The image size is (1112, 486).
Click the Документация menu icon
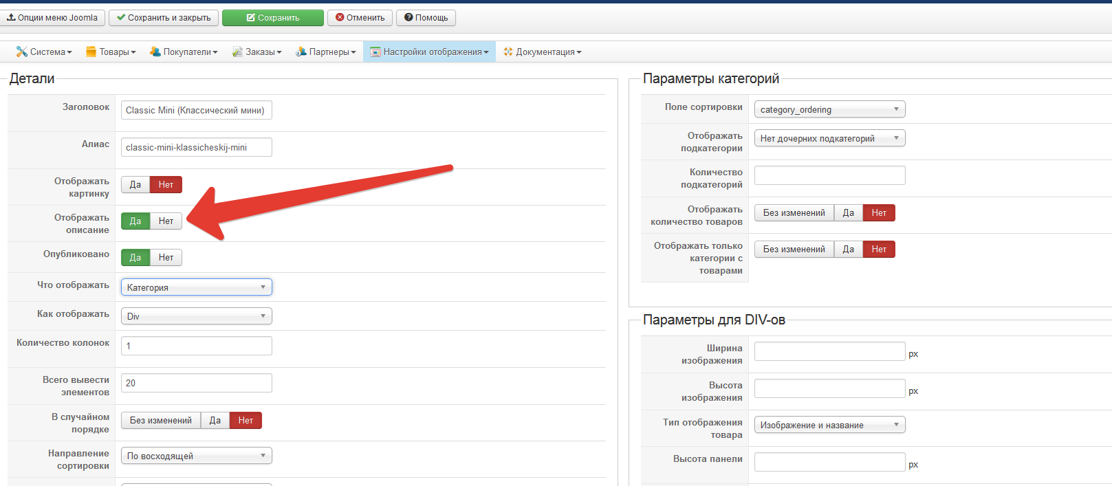tap(508, 52)
